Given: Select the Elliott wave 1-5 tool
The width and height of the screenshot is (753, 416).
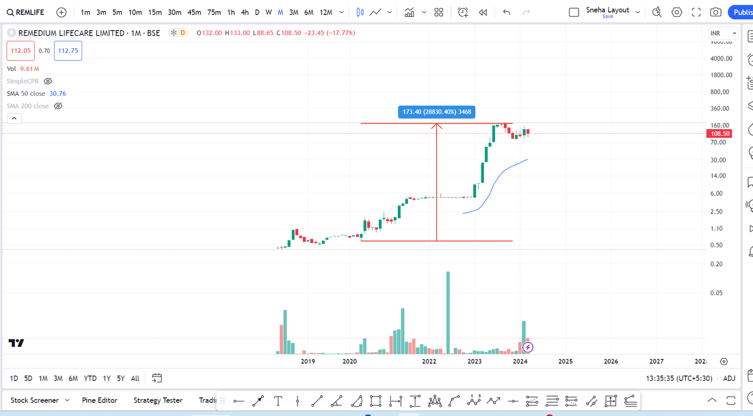Looking at the screenshot, I should tap(475, 400).
